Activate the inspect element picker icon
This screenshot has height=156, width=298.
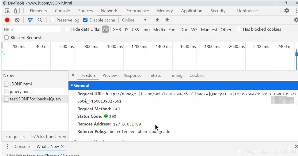coord(8,11)
